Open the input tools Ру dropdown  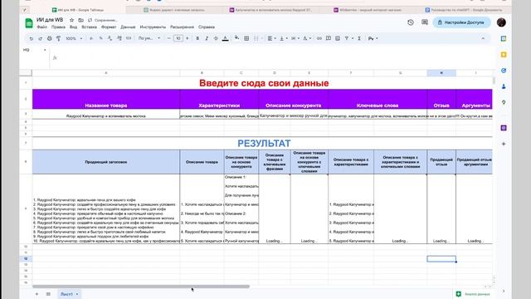[373, 39]
